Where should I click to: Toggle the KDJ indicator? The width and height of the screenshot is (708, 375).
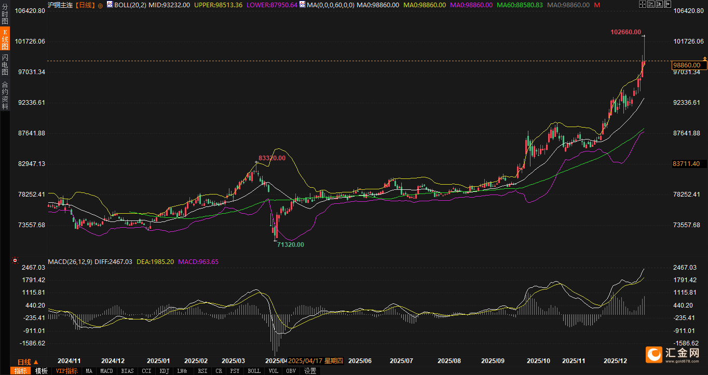click(x=164, y=371)
